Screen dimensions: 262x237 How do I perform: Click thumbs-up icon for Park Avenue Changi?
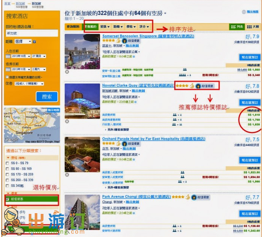(188, 197)
